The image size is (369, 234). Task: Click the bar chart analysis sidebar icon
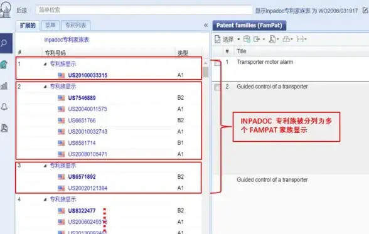(x=4, y=86)
